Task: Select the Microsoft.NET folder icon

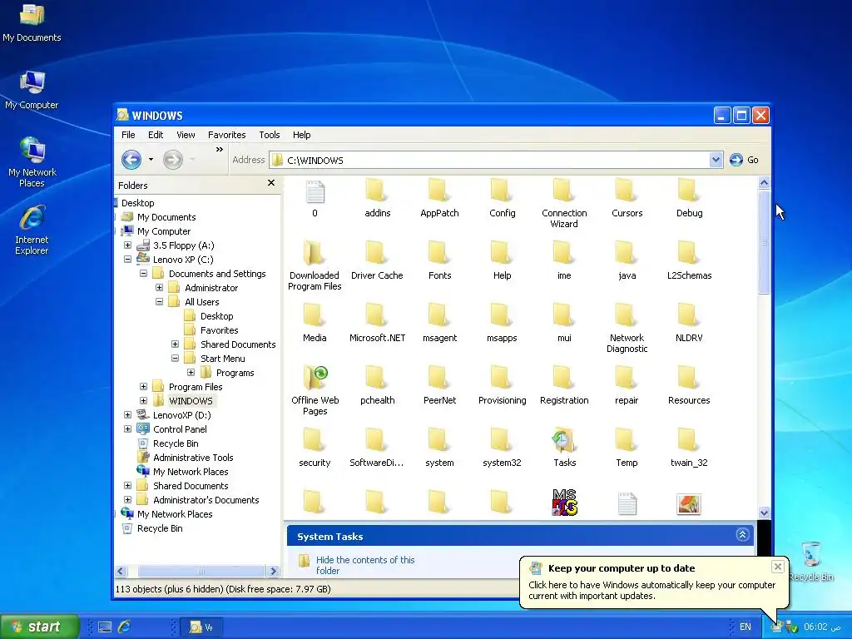Action: click(x=375, y=315)
